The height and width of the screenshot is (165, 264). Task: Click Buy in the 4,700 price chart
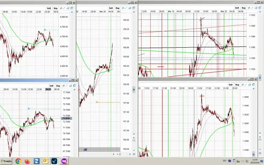(x=56, y=8)
